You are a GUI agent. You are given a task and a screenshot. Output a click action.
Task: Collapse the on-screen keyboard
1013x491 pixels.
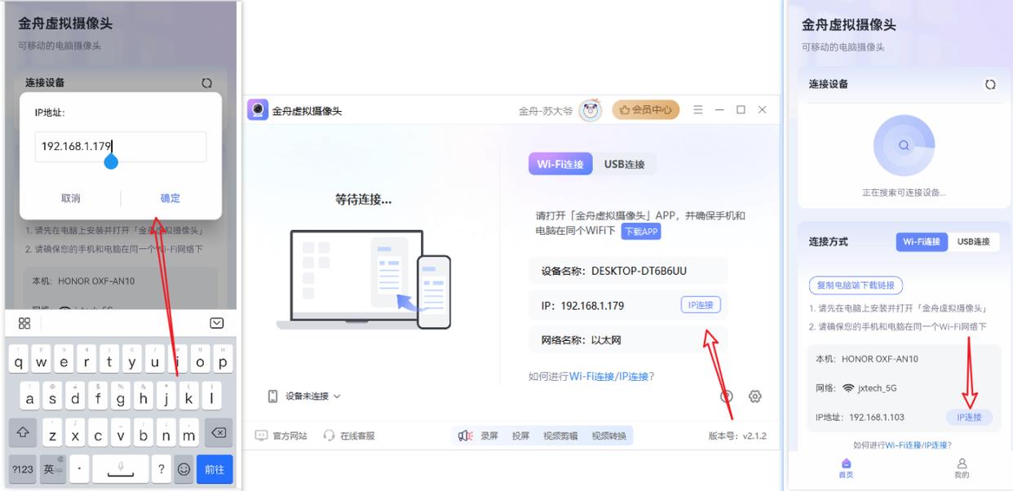coord(216,323)
